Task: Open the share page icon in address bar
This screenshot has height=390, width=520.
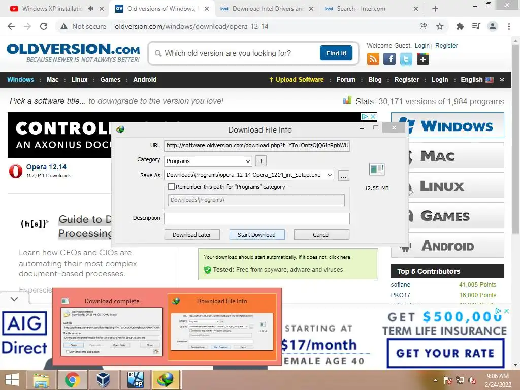Action: [x=423, y=26]
